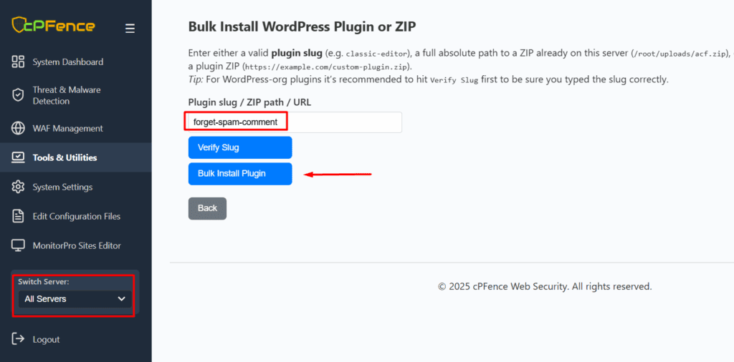Focus the plugin slug input field

[294, 122]
